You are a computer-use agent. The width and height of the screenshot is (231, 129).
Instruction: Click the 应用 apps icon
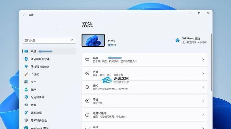(26, 82)
